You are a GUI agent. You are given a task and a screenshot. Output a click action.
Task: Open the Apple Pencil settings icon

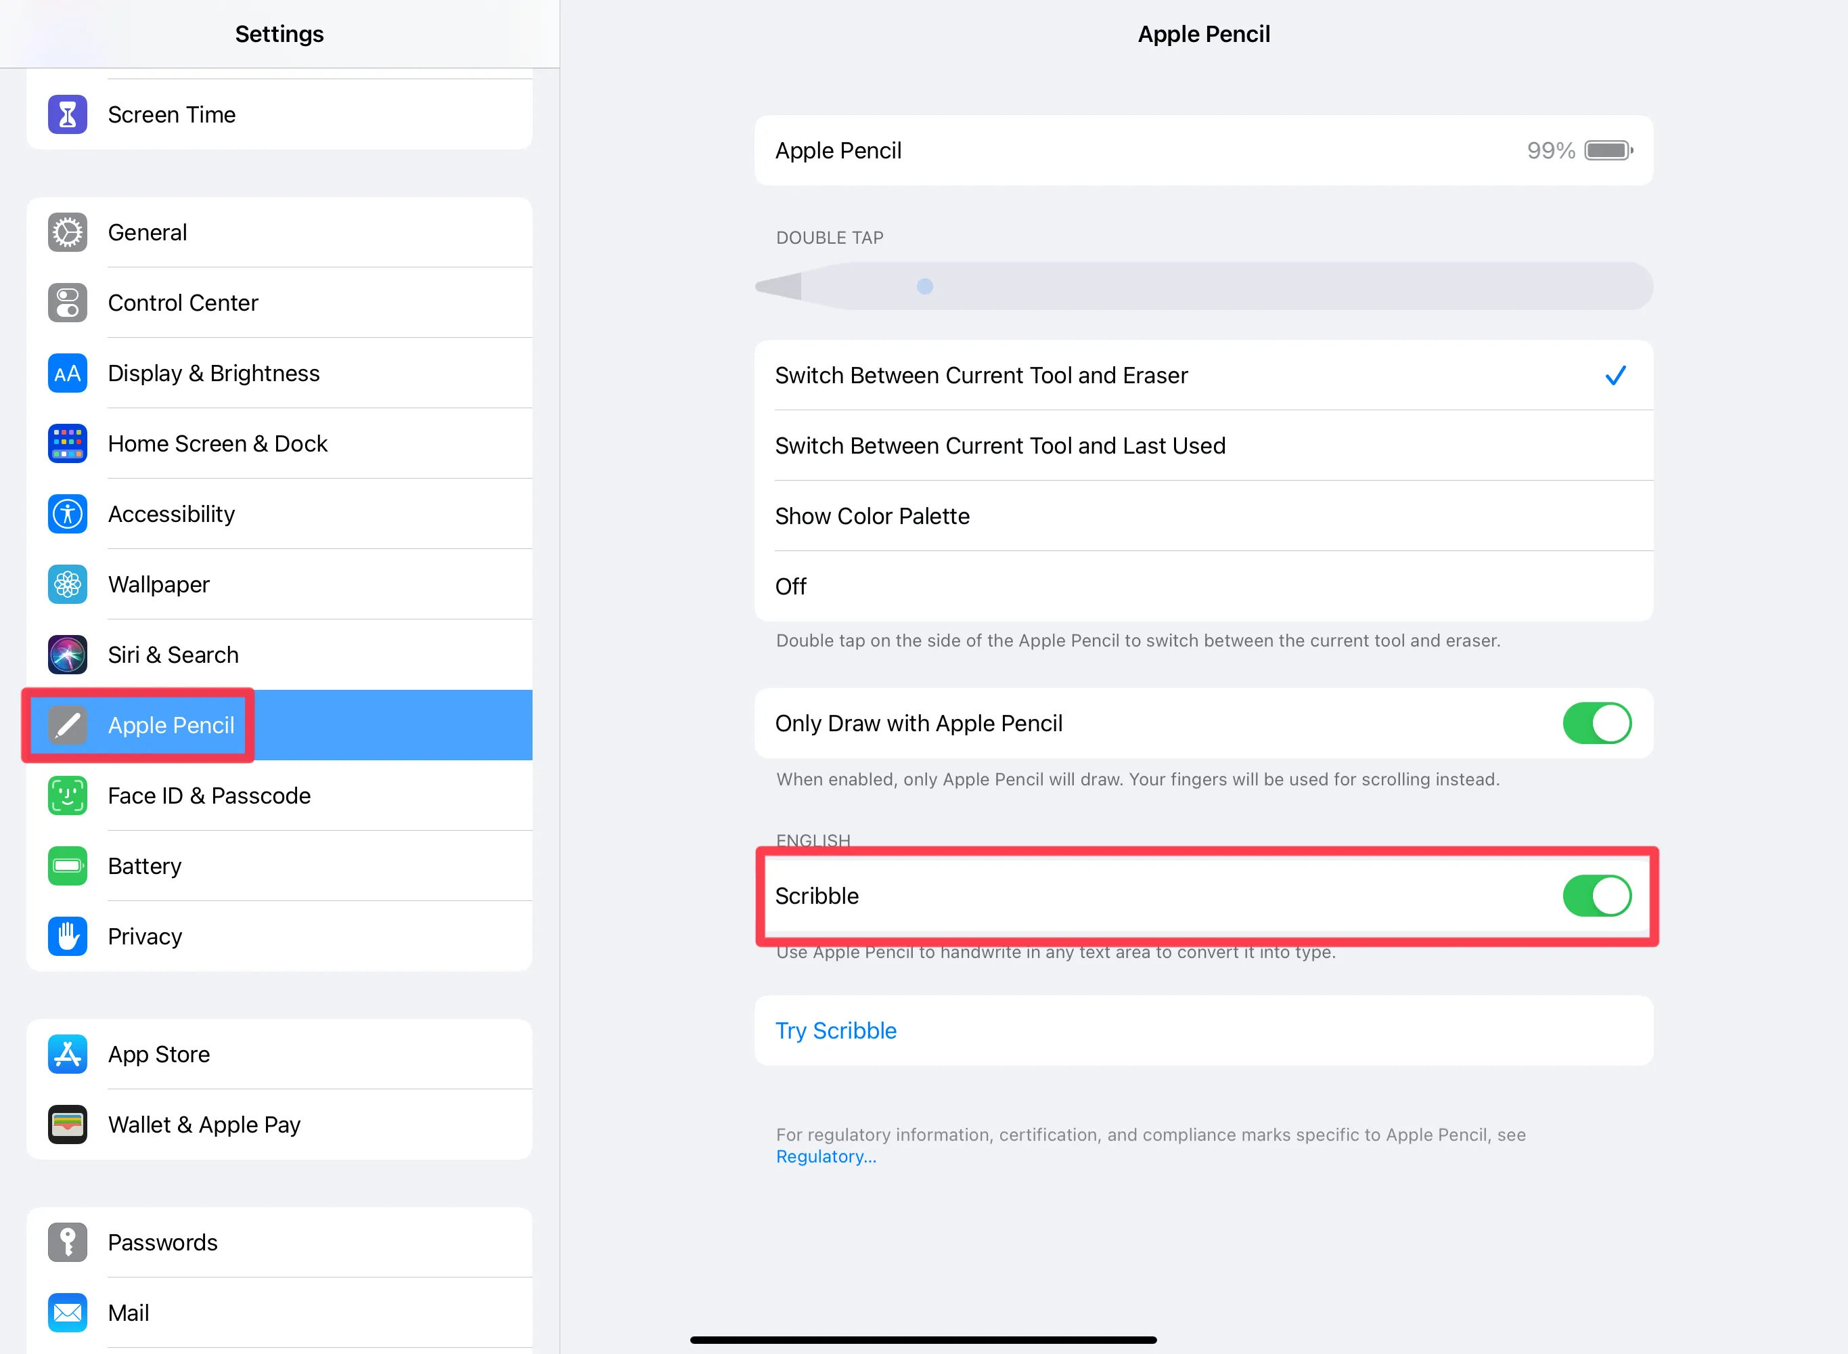(67, 724)
